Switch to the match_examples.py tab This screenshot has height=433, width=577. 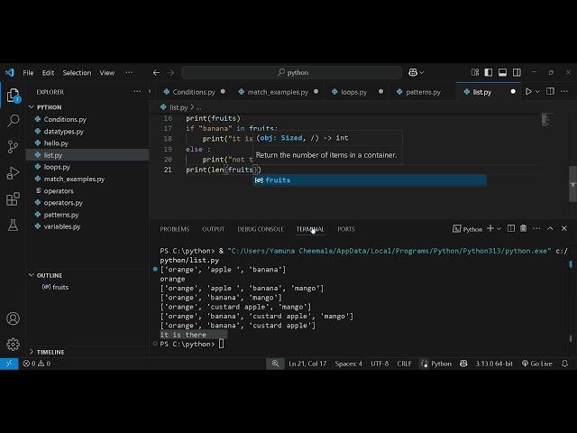pyautogui.click(x=278, y=92)
